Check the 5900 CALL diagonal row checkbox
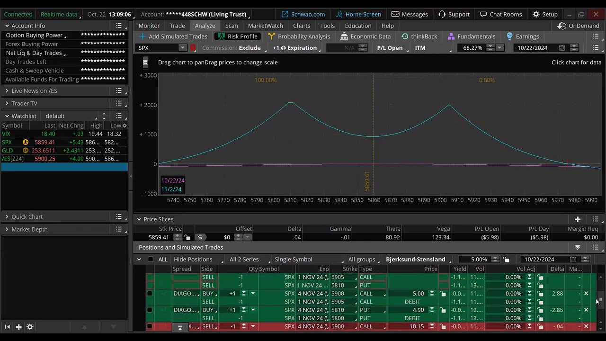The width and height of the screenshot is (606, 341). tap(150, 294)
